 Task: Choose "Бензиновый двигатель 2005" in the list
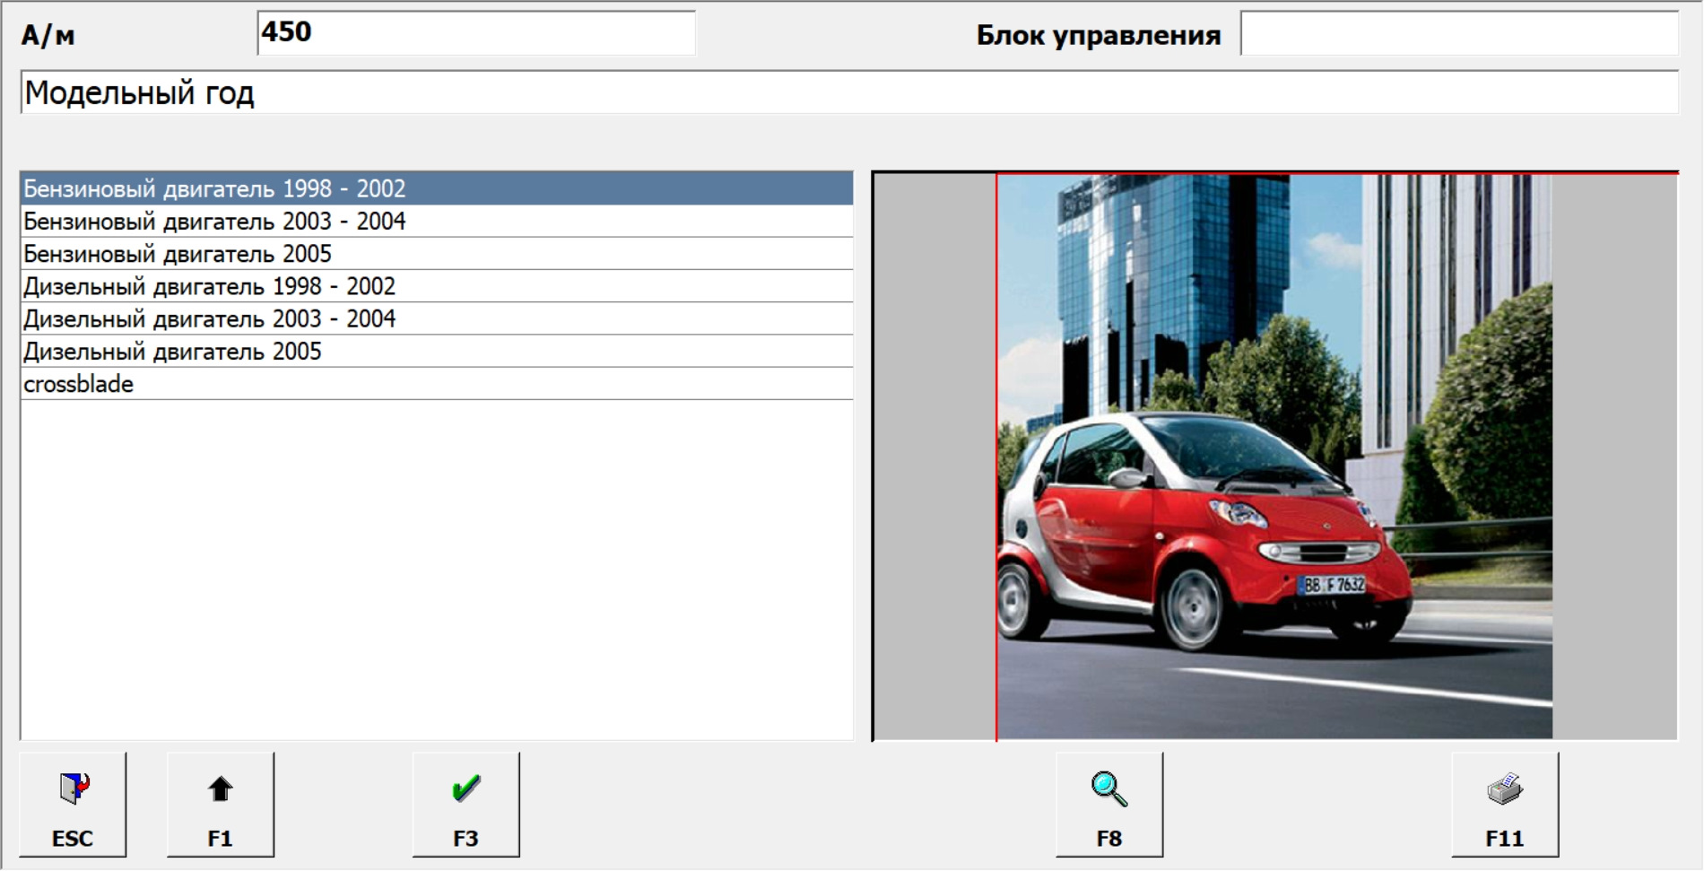[437, 254]
